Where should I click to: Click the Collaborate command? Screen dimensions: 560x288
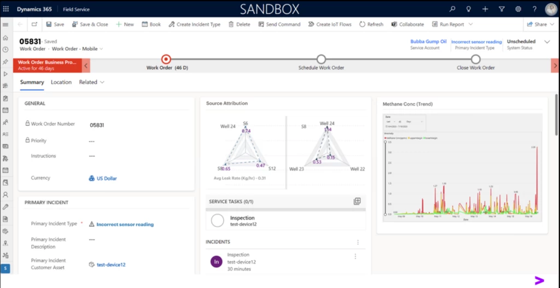407,24
